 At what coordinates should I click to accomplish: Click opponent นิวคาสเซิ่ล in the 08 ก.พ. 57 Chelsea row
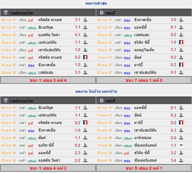point(143,20)
